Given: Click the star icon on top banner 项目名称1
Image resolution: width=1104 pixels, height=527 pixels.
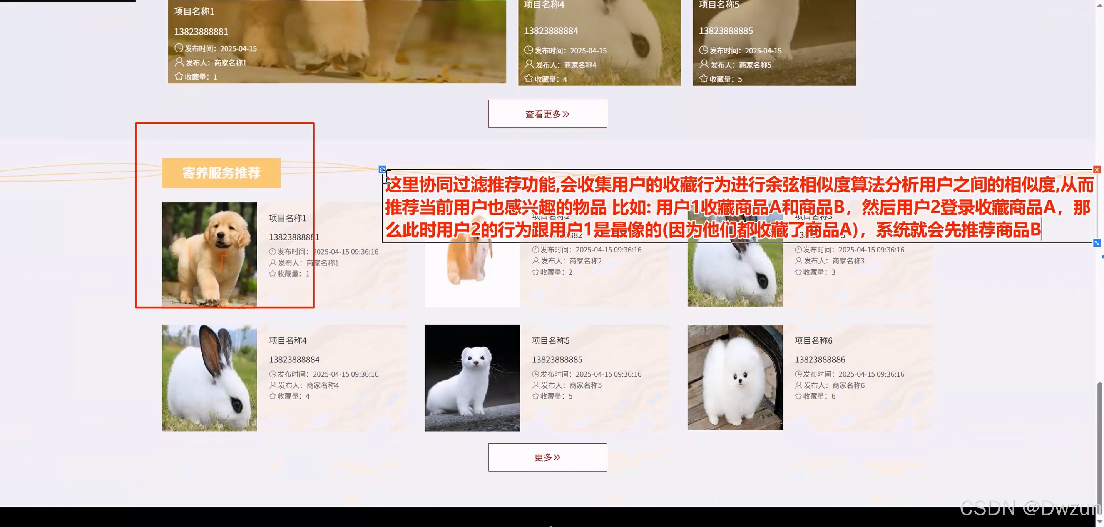Looking at the screenshot, I should click(x=179, y=76).
